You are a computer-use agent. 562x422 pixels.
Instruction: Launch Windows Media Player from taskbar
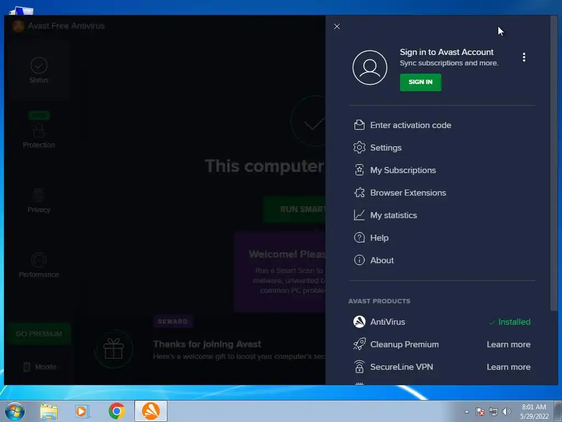tap(82, 412)
